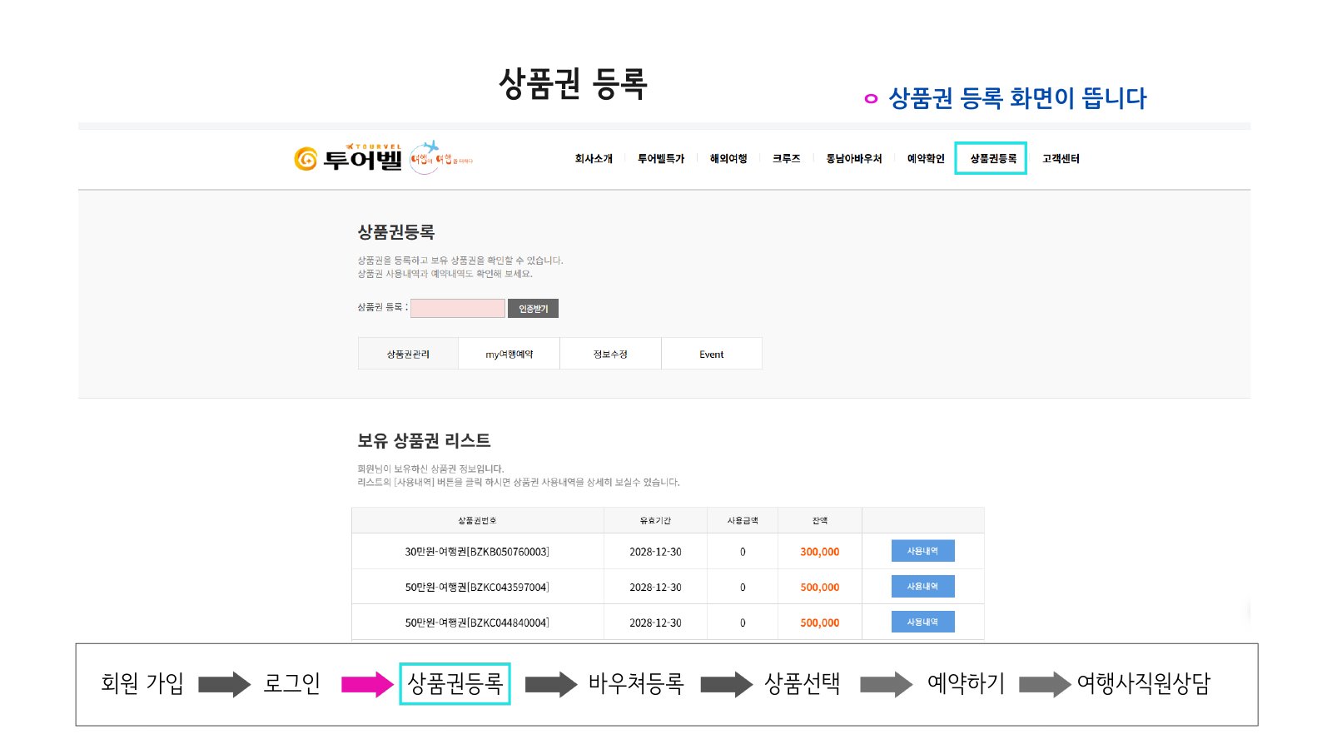Image resolution: width=1332 pixels, height=749 pixels.
Task: Click the 2028-12-30 date for voucher BZKB050760003
Action: pyautogui.click(x=655, y=552)
